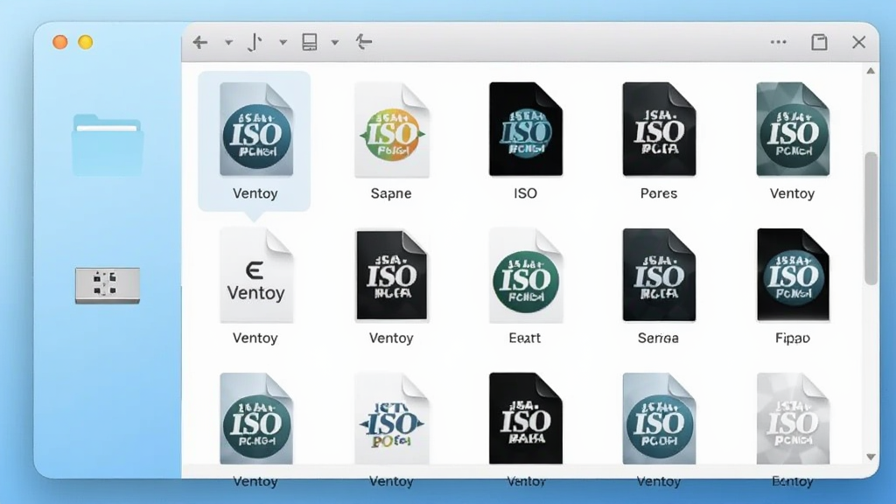The height and width of the screenshot is (504, 896).
Task: Expand the dropdown next to the view layout icon
Action: coord(335,42)
